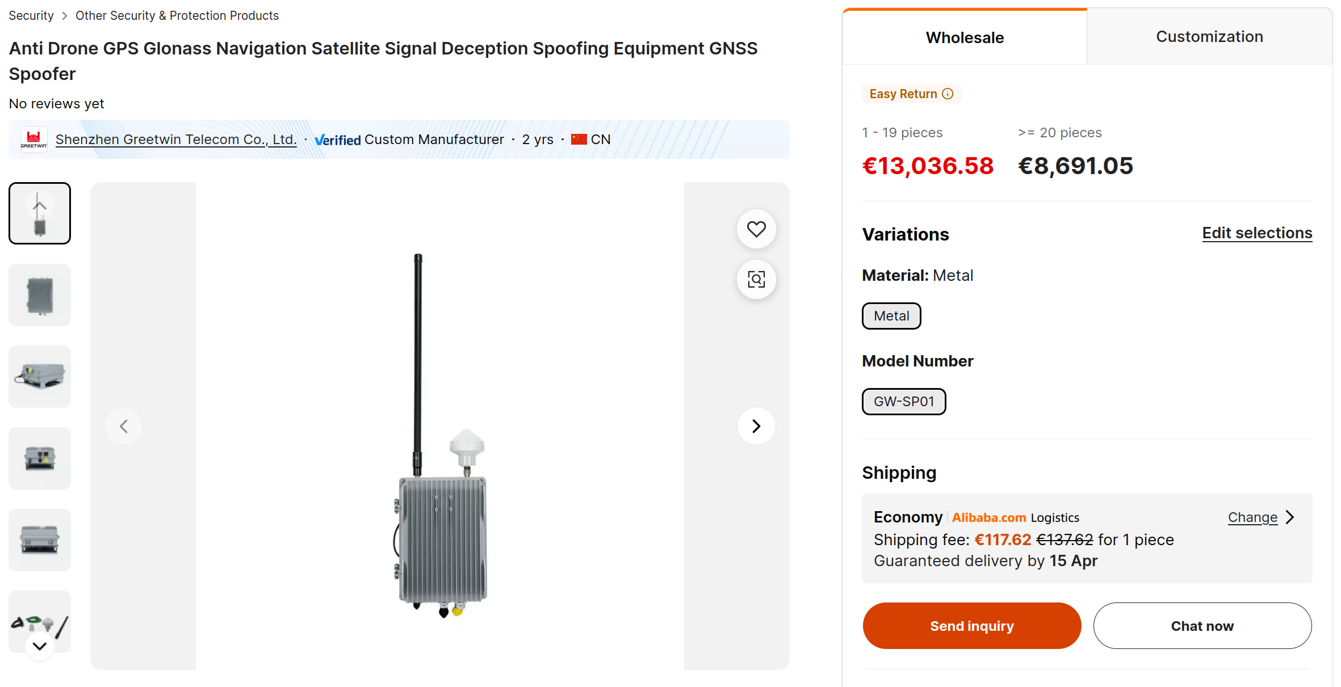This screenshot has height=687, width=1341.
Task: Click the Easy Return info icon
Action: point(948,94)
